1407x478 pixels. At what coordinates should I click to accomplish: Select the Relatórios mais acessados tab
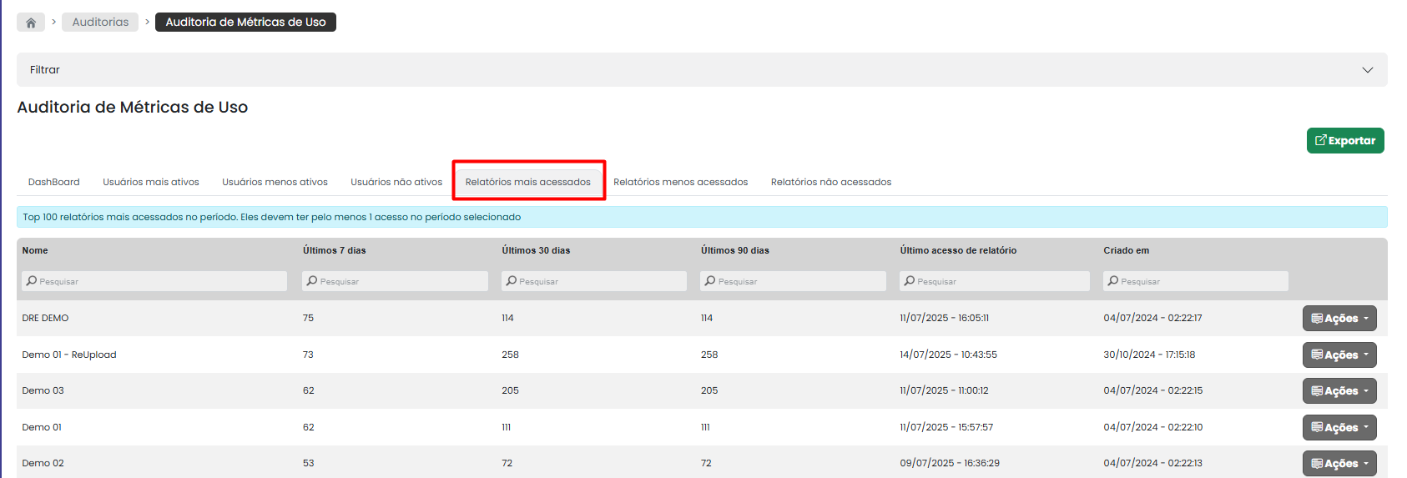(x=527, y=182)
